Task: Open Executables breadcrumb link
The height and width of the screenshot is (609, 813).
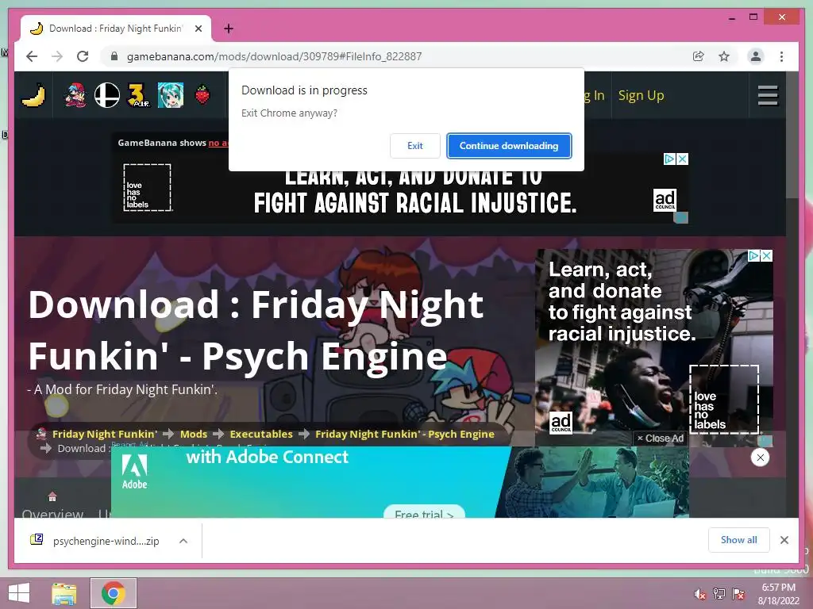Action: (x=260, y=434)
